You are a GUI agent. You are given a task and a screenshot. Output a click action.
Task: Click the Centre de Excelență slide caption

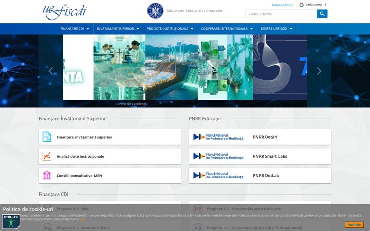pos(131,104)
